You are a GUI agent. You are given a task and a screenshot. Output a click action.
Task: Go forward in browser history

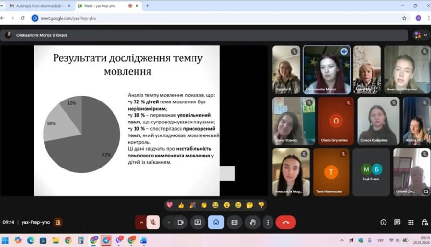pos(12,18)
